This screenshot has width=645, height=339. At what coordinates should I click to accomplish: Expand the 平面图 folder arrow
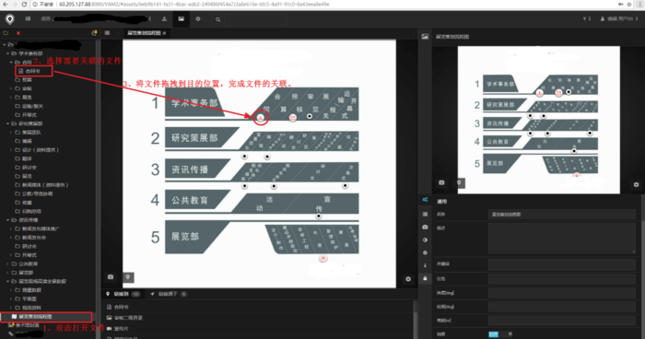(11, 298)
